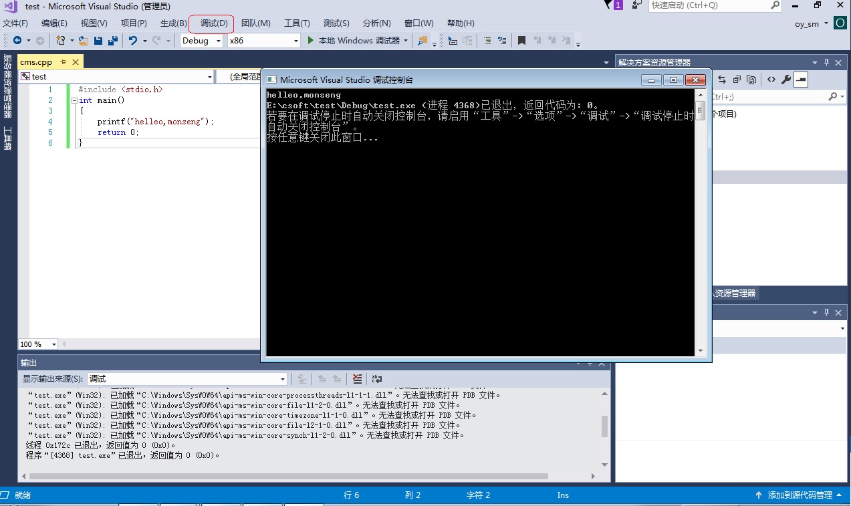Screen dimensions: 851x506
Task: Click the Save single-disk icon
Action: pyautogui.click(x=98, y=41)
